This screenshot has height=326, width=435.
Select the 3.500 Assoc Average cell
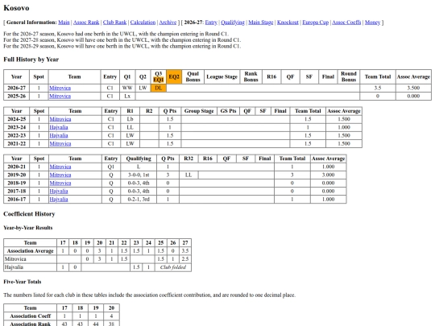click(413, 88)
